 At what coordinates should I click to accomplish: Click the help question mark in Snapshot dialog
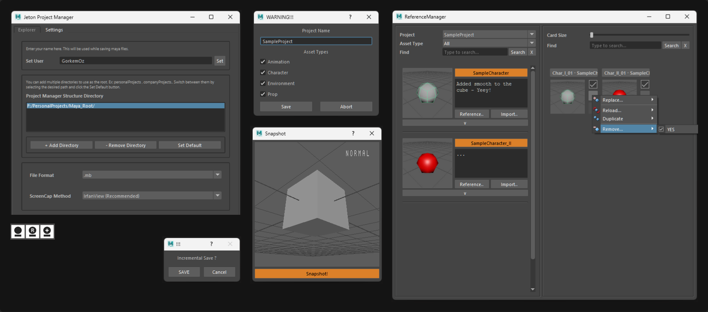[353, 133]
